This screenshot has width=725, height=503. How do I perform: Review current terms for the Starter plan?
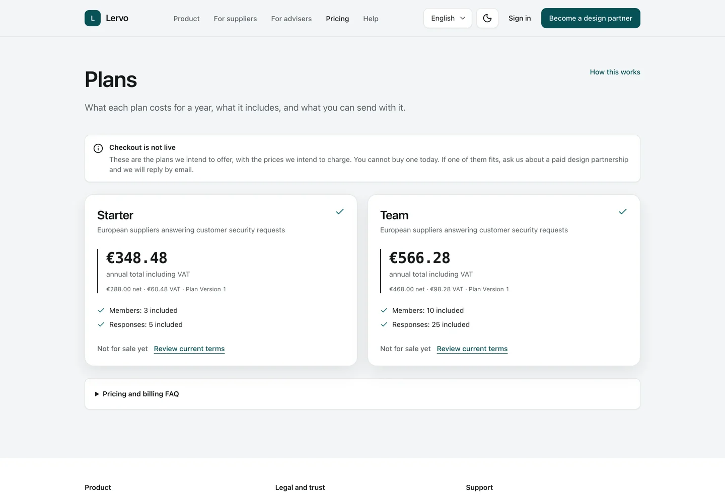click(189, 349)
